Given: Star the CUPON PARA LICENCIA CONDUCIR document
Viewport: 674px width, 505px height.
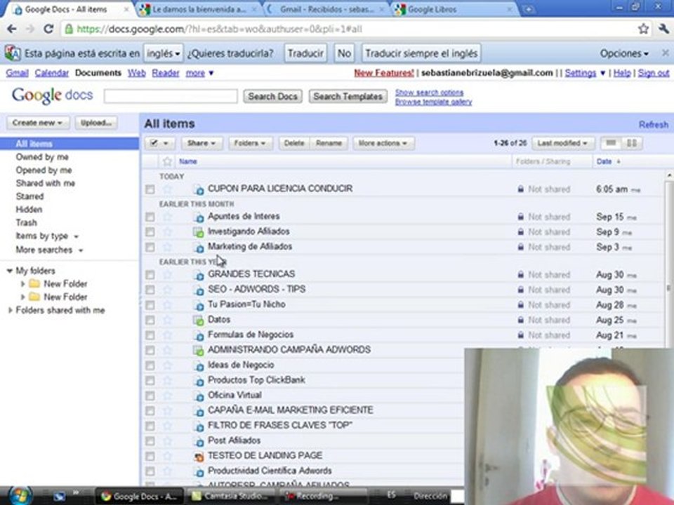Looking at the screenshot, I should coord(167,189).
